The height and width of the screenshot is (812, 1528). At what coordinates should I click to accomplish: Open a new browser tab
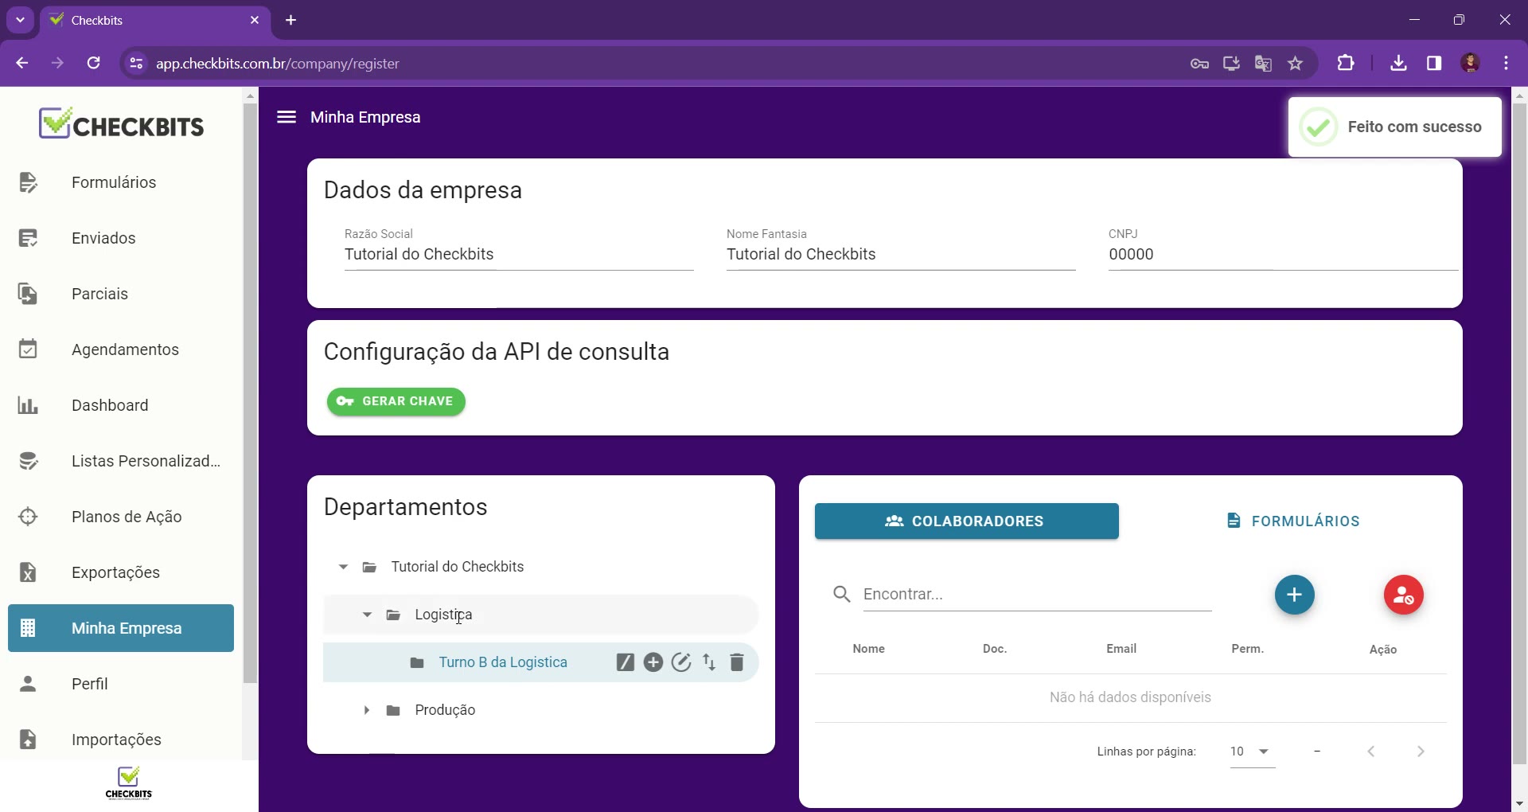click(x=291, y=20)
